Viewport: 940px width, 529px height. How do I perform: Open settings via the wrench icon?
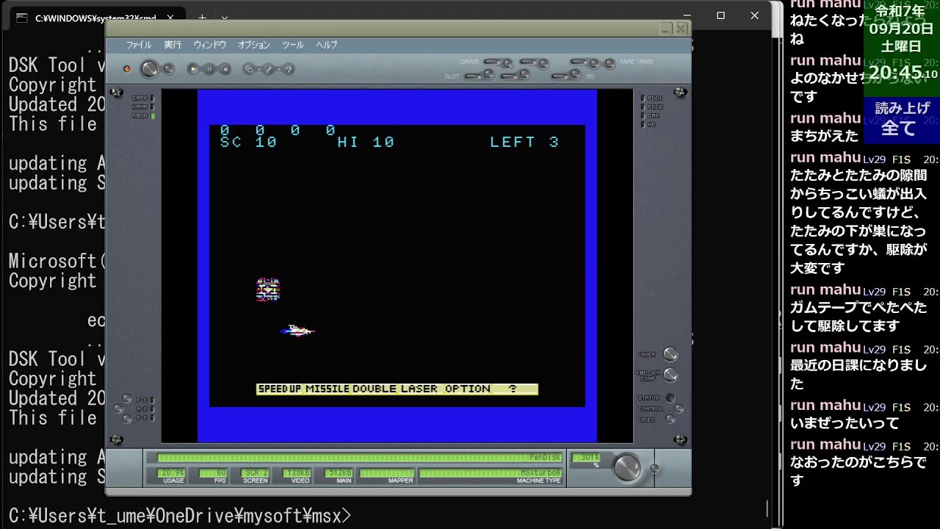tap(269, 69)
